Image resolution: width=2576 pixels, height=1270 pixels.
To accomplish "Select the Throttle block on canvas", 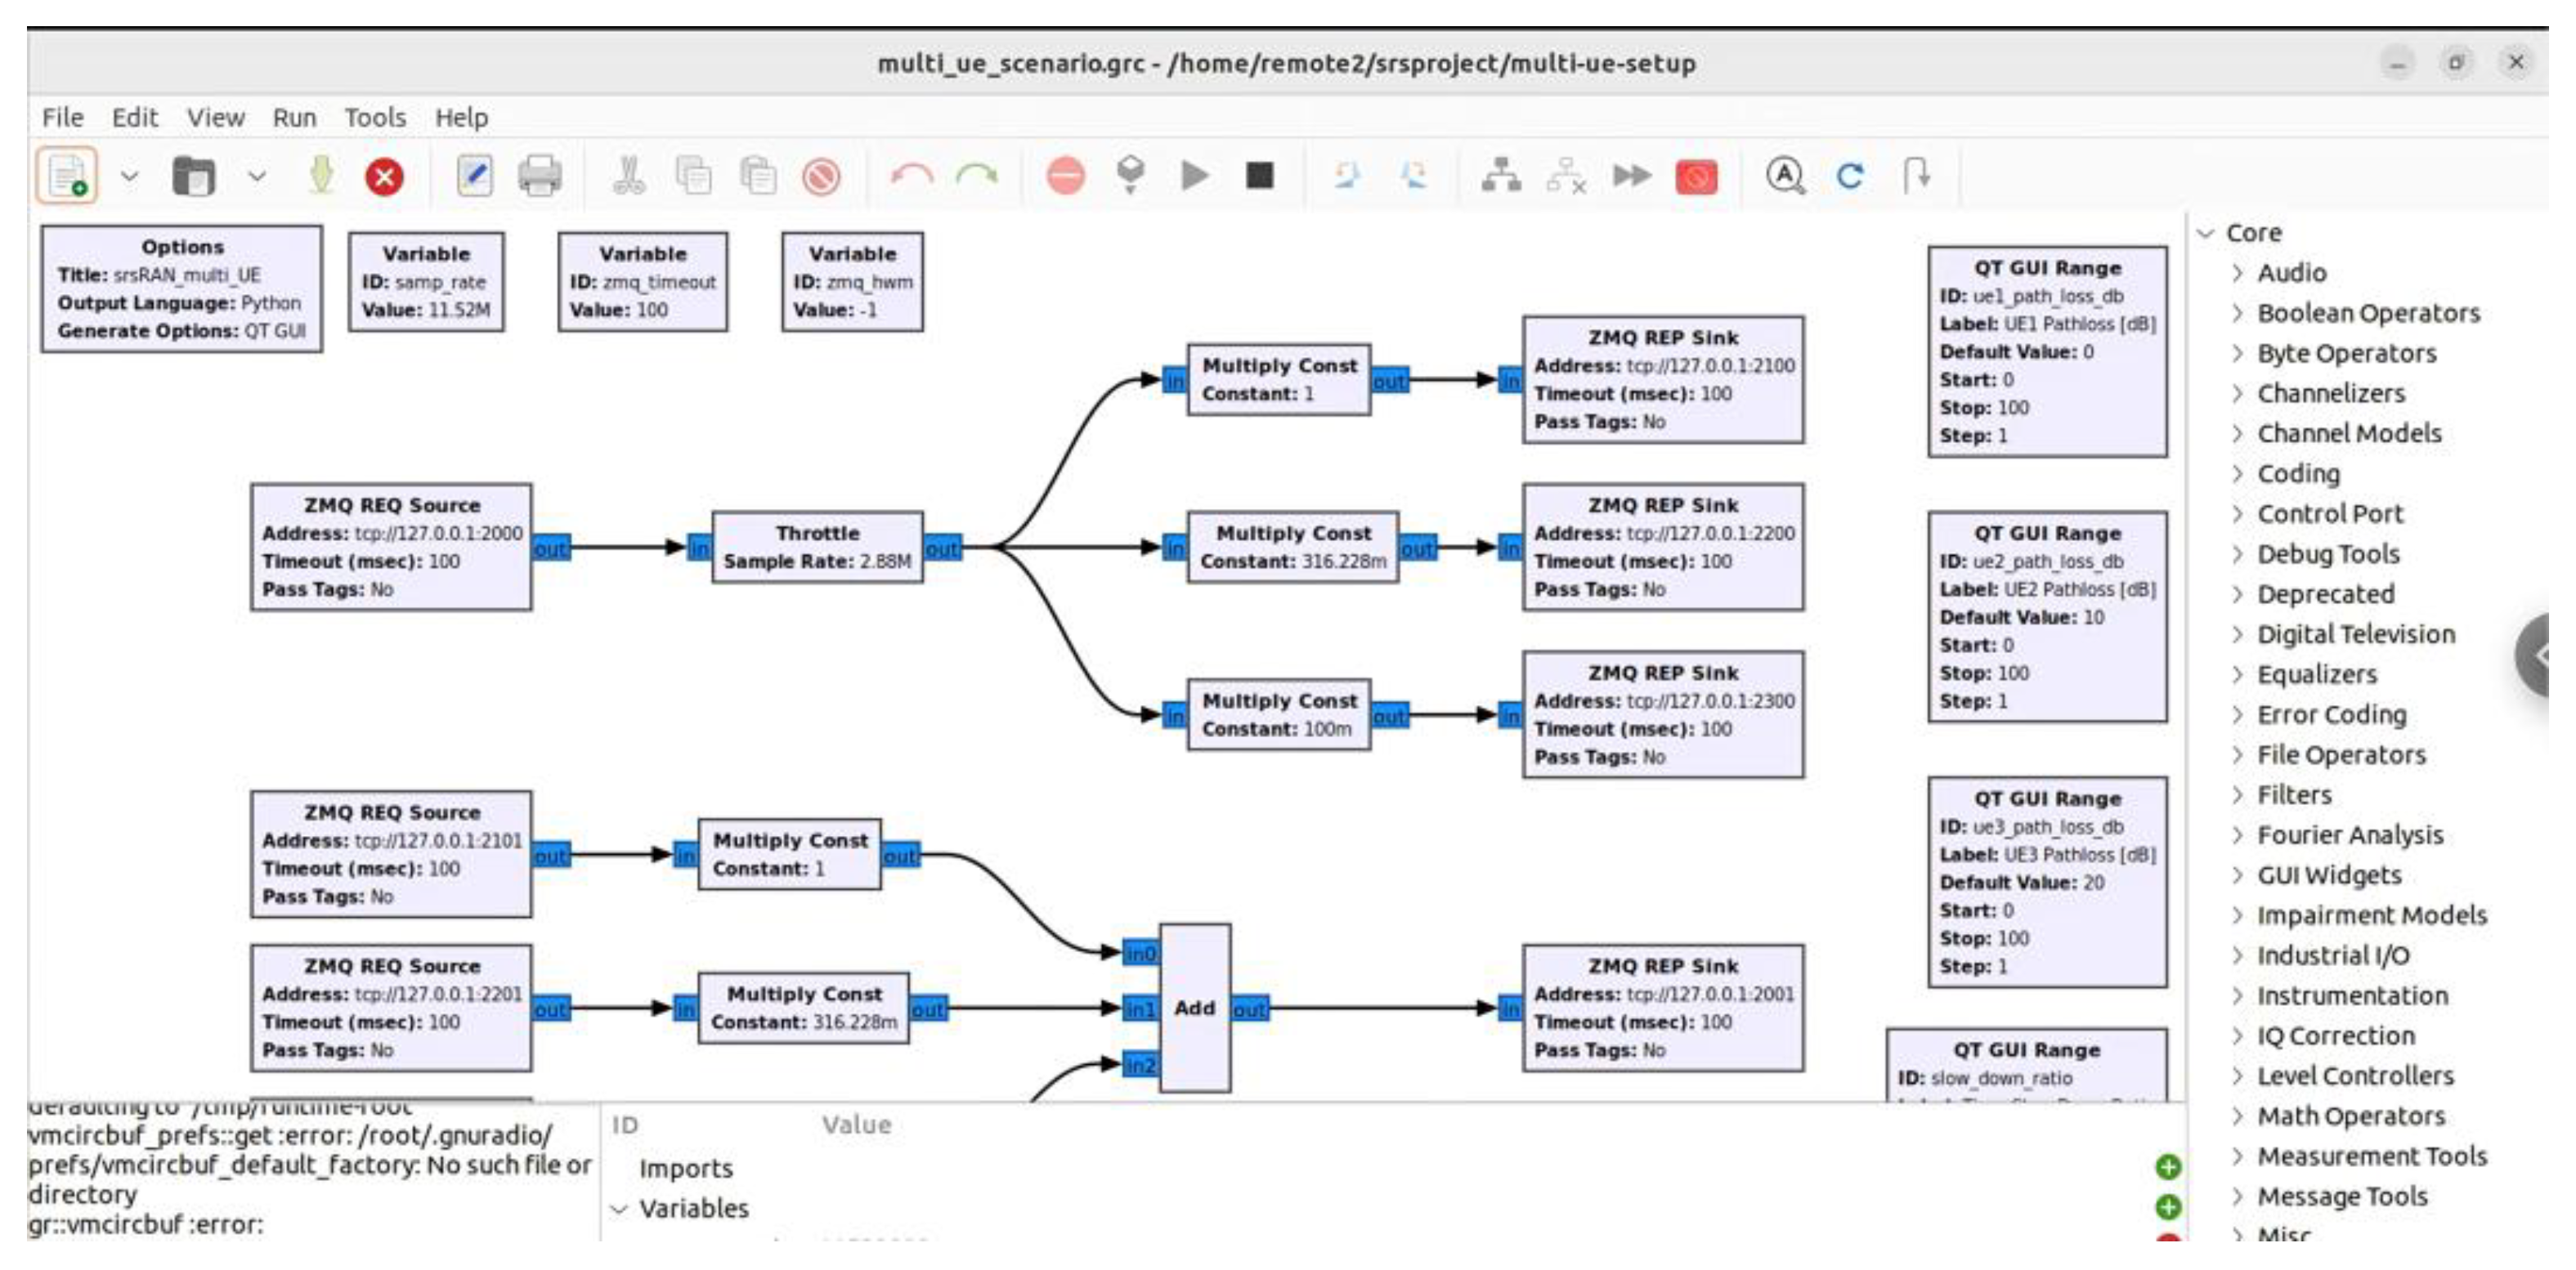I will (x=817, y=547).
